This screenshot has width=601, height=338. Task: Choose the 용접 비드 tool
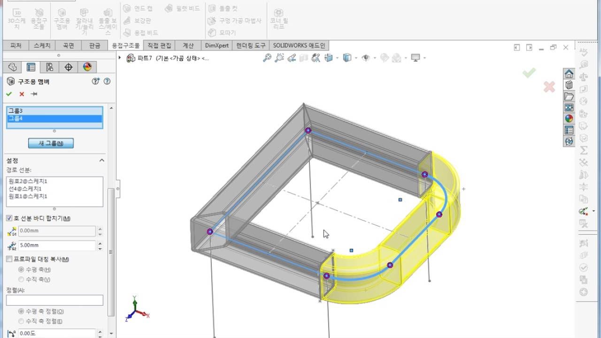[x=140, y=33]
